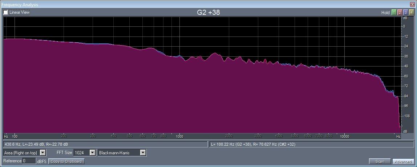This screenshot has width=417, height=167.
Task: Click the 100 Hz label on frequency axis
Action: click(15, 137)
